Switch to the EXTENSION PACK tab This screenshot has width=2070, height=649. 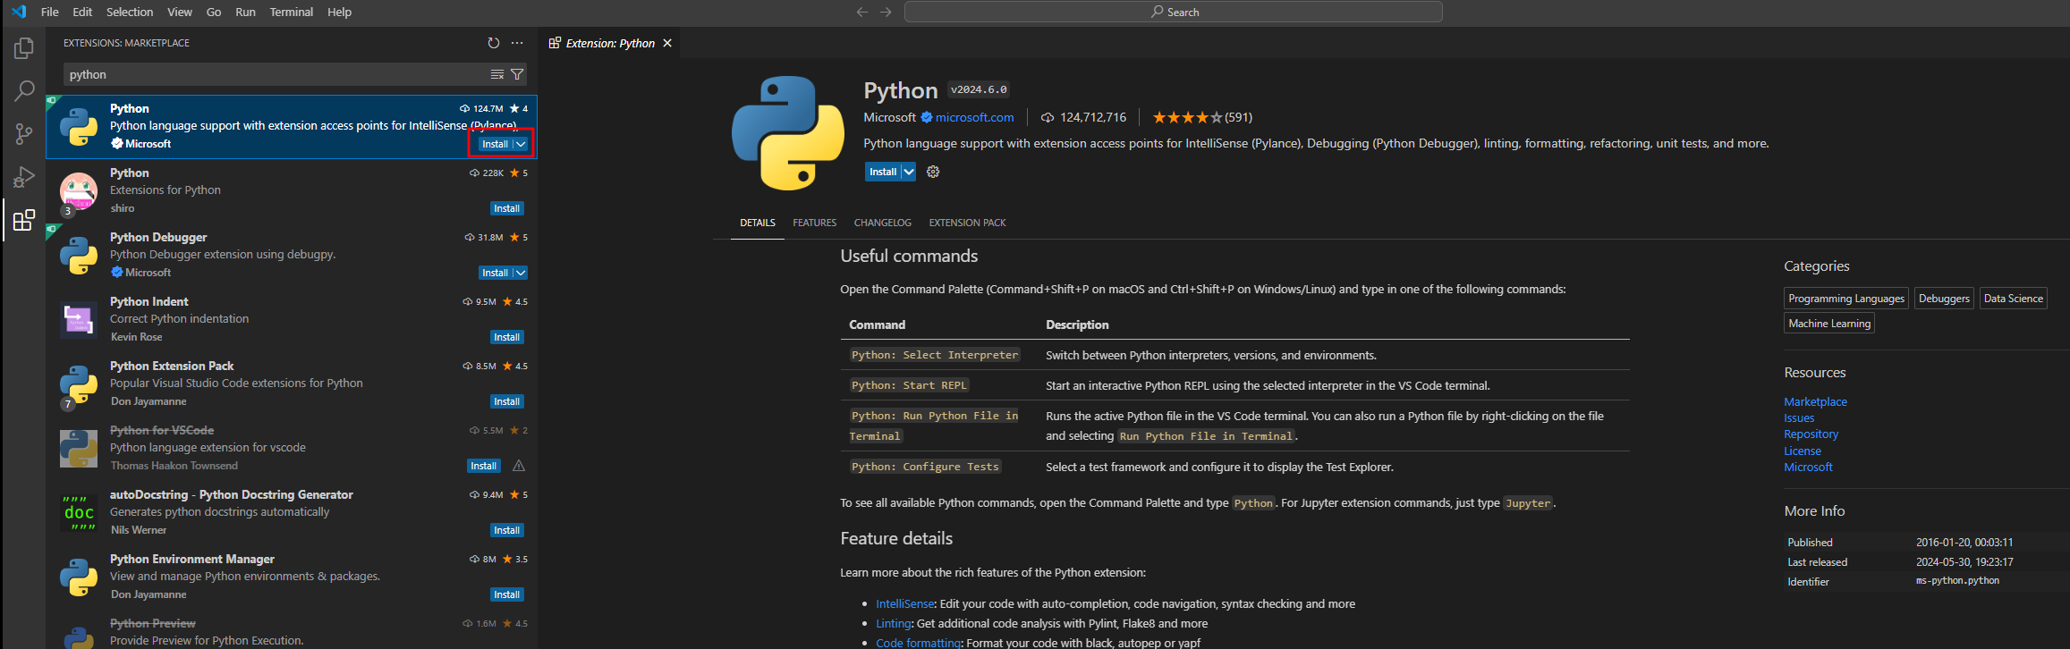tap(968, 223)
